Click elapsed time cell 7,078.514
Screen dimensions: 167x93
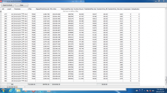pyautogui.click(x=43, y=63)
